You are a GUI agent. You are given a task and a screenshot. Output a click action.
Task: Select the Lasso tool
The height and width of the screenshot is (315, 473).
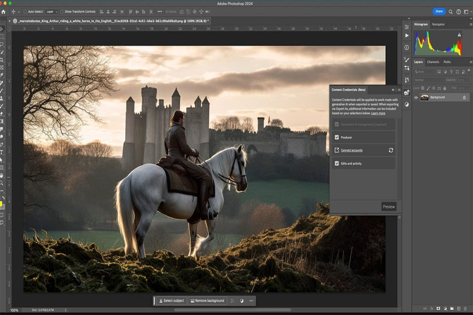pos(2,44)
